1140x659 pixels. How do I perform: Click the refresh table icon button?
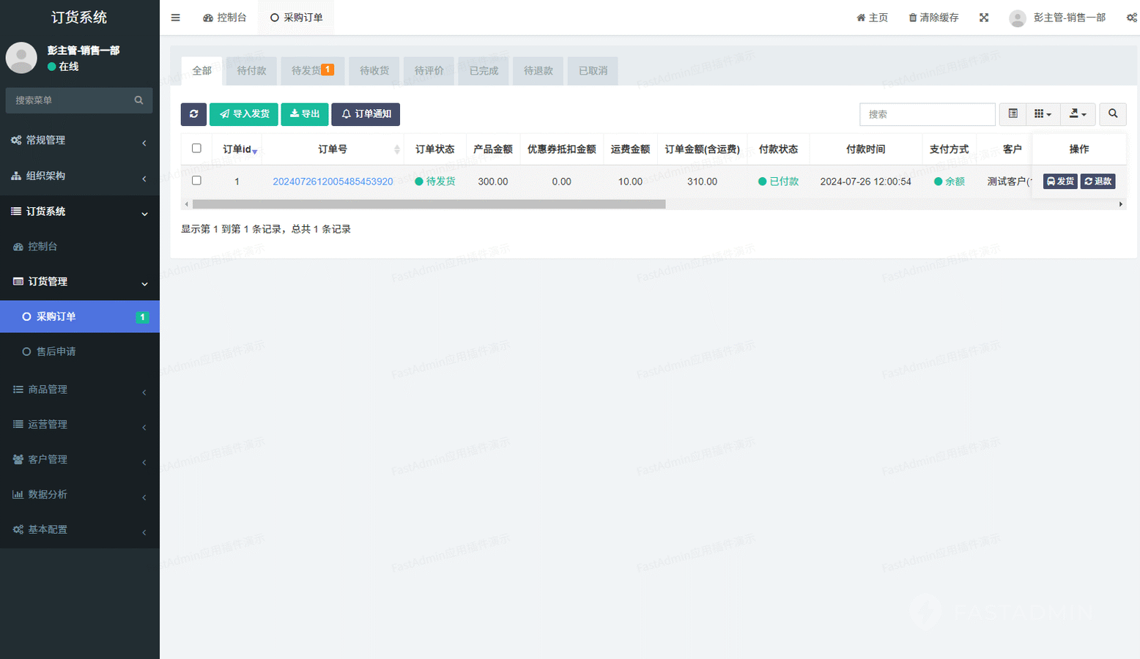pyautogui.click(x=193, y=114)
